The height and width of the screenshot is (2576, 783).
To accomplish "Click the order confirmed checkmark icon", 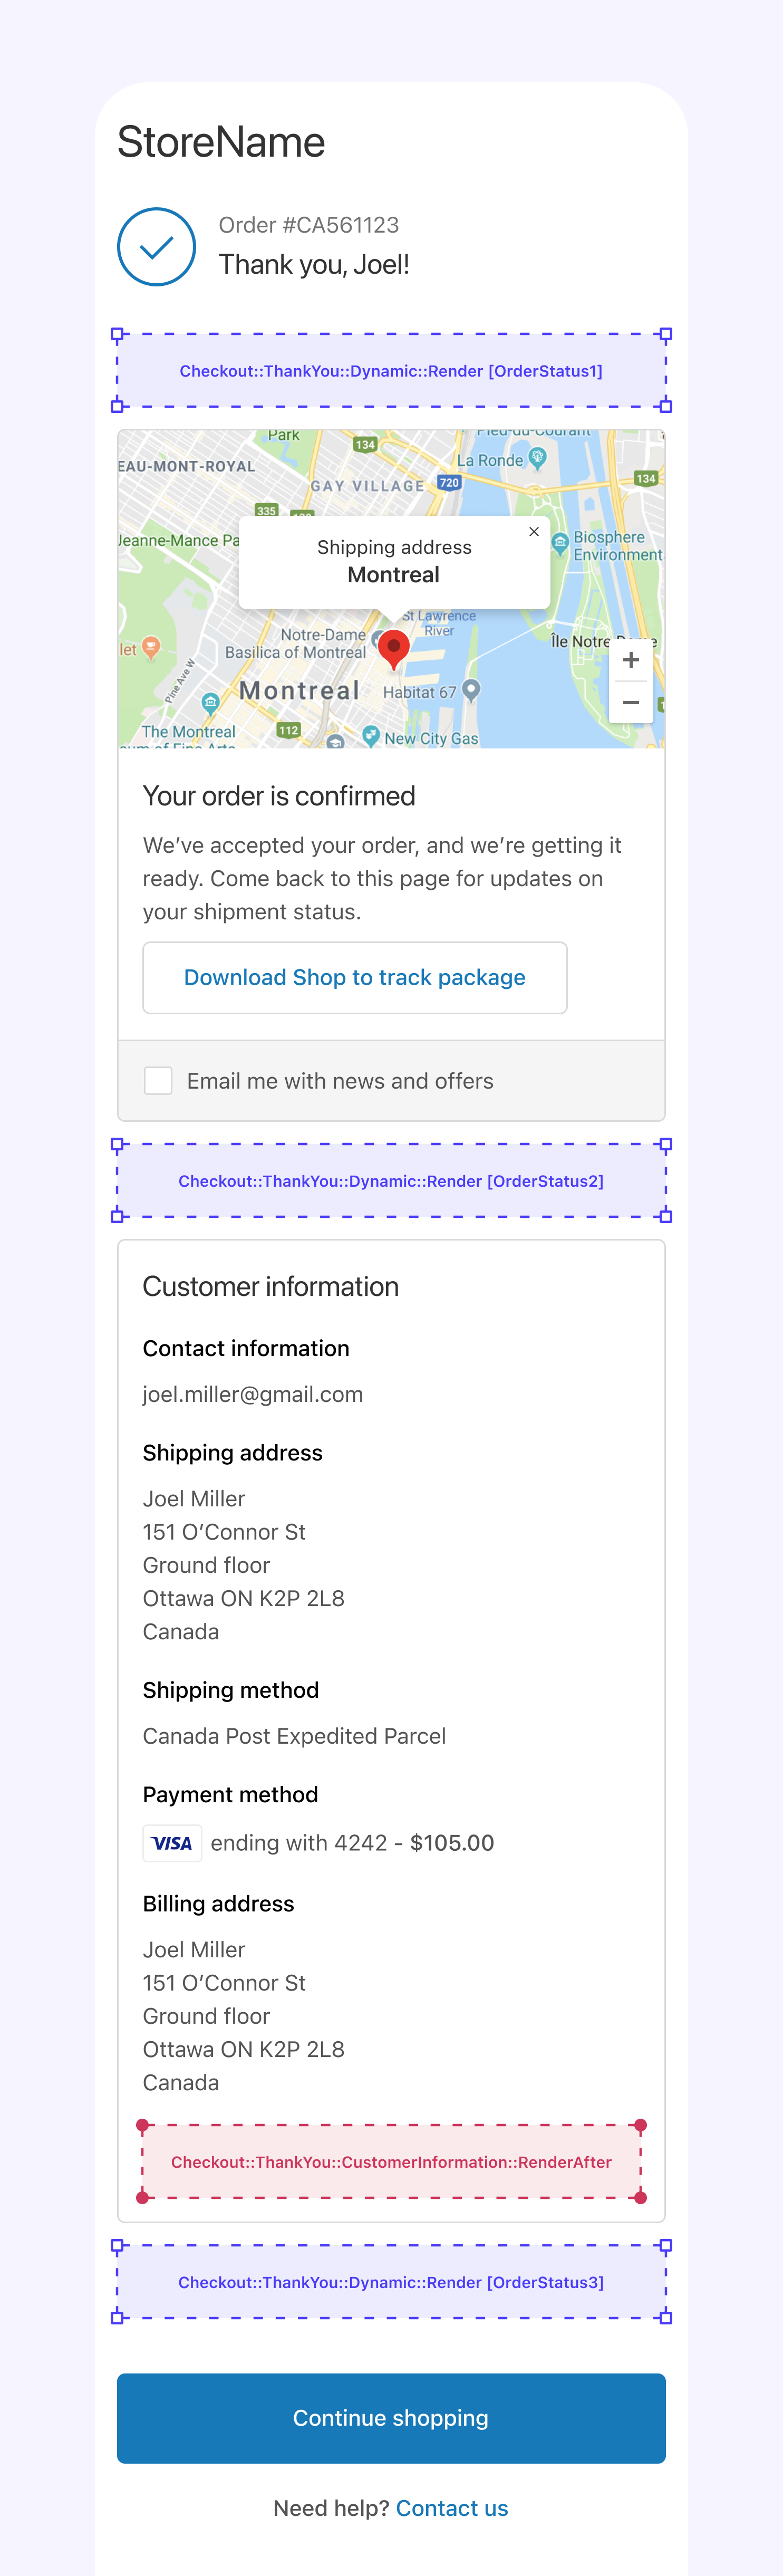I will pos(156,247).
